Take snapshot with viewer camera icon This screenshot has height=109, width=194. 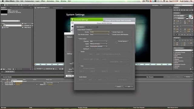pos(54,69)
